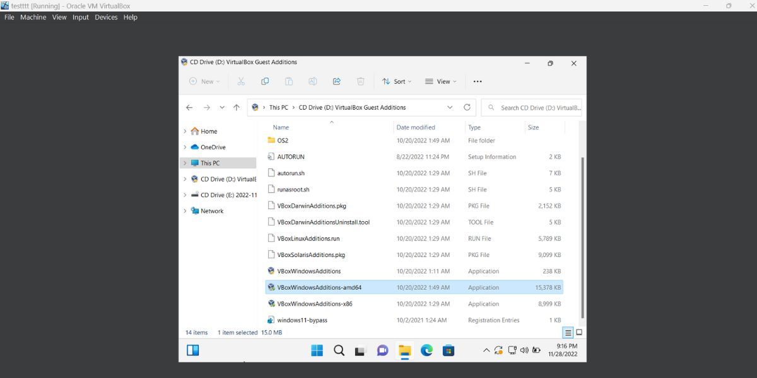Image resolution: width=757 pixels, height=378 pixels.
Task: Click the Cut scissors icon
Action: (241, 81)
